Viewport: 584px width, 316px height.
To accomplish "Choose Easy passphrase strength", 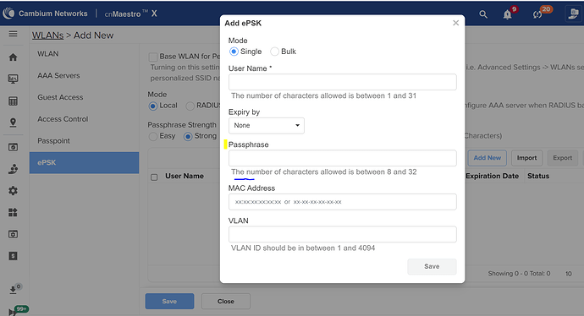I will pyautogui.click(x=152, y=136).
